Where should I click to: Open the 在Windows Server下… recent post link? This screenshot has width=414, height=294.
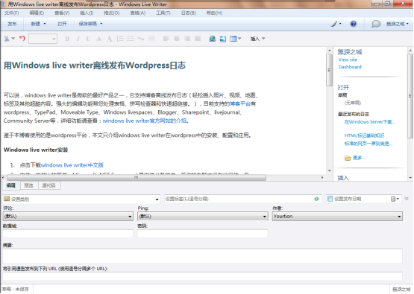[x=370, y=122]
